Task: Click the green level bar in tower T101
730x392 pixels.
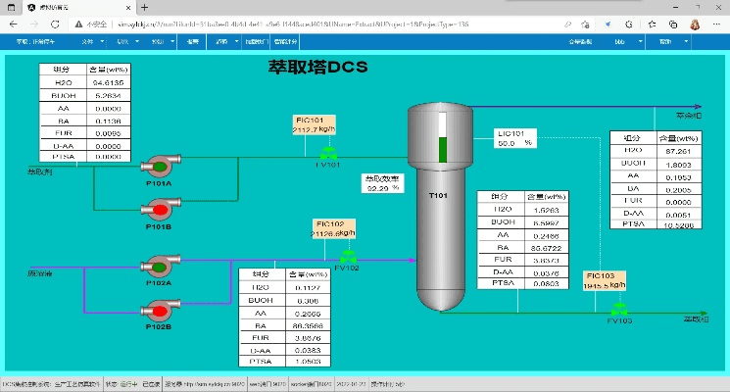Action: 442,150
